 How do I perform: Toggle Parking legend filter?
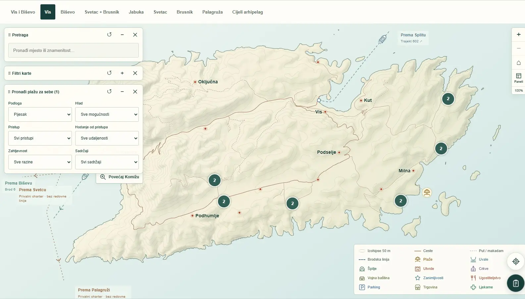pos(369,287)
